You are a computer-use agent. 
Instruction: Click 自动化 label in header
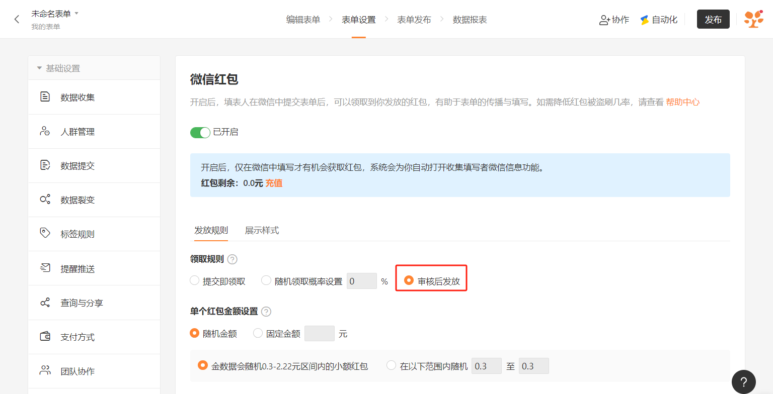(665, 20)
